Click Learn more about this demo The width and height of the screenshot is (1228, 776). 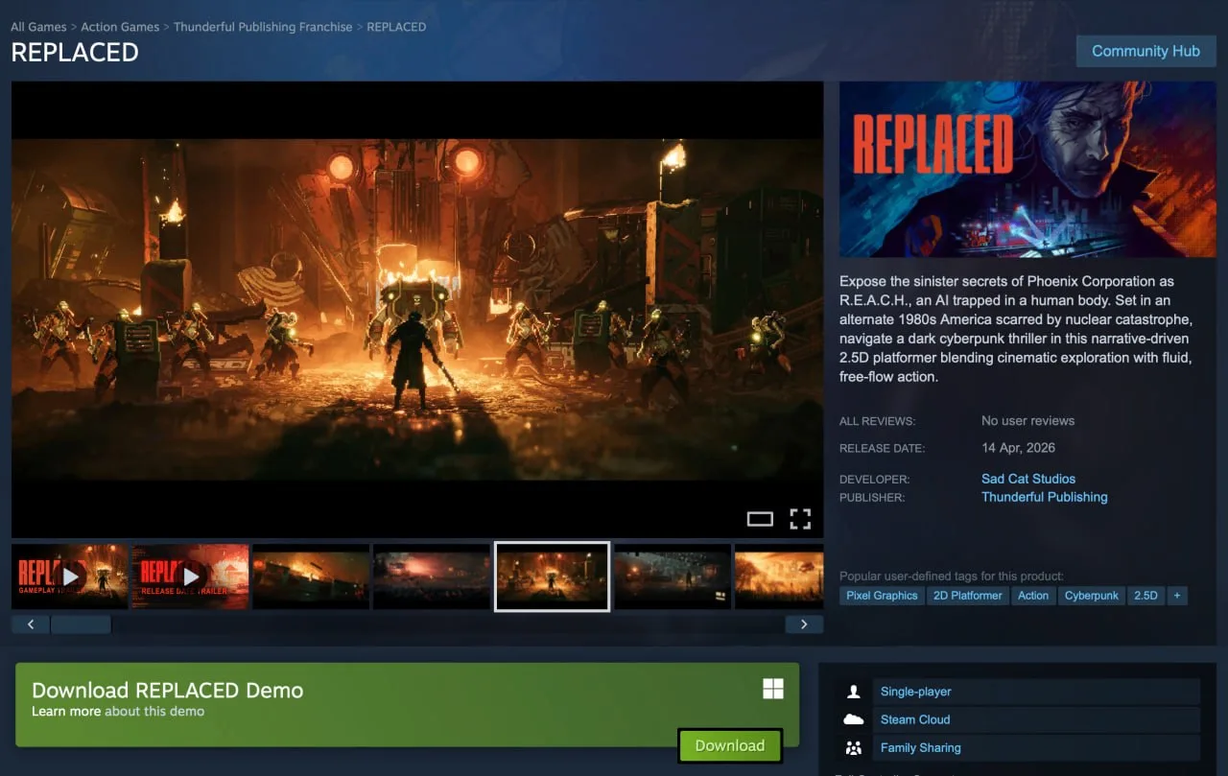pos(66,712)
